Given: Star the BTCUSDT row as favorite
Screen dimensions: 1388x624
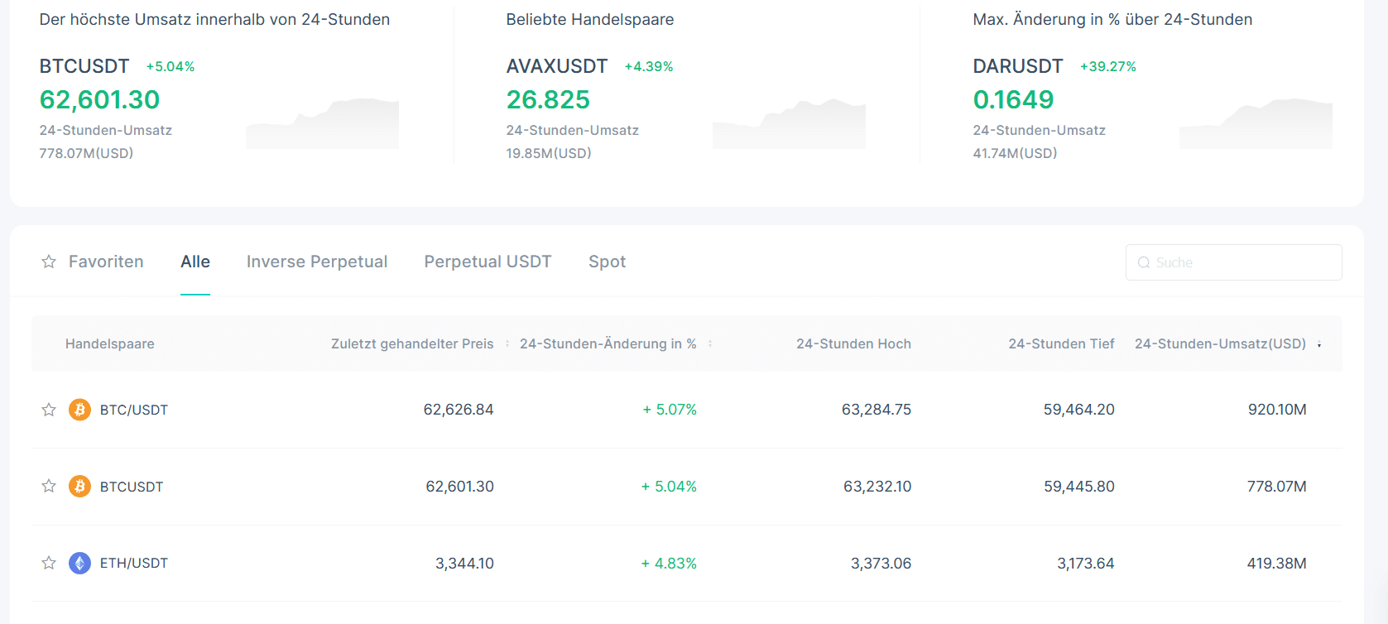Looking at the screenshot, I should click(49, 486).
